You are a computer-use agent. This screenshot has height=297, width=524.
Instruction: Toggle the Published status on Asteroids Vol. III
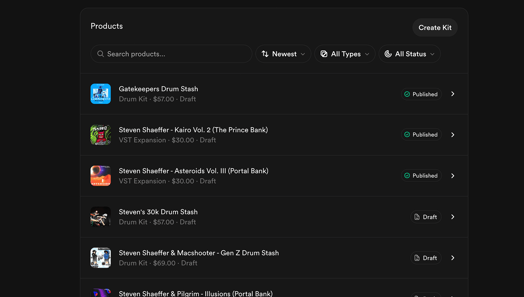[421, 176]
